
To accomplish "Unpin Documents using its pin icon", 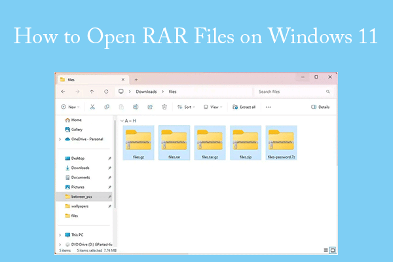I will [x=109, y=178].
